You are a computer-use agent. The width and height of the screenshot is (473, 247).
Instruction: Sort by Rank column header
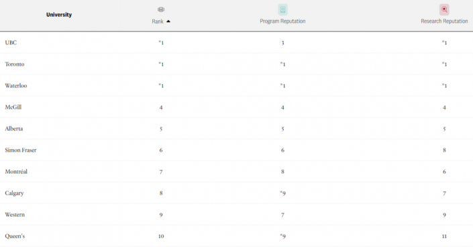click(x=158, y=21)
